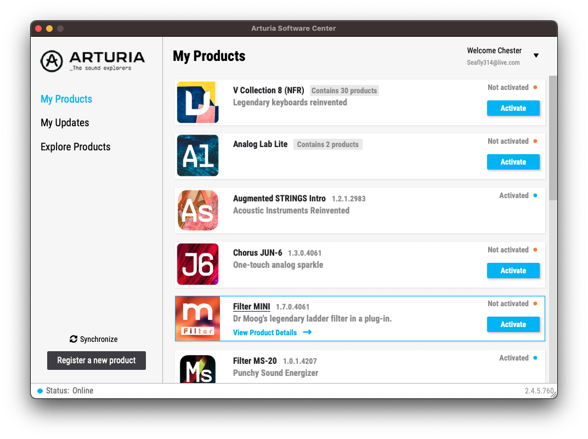Click the Seafly314@live.com email
This screenshot has height=439, width=588.
[x=493, y=63]
